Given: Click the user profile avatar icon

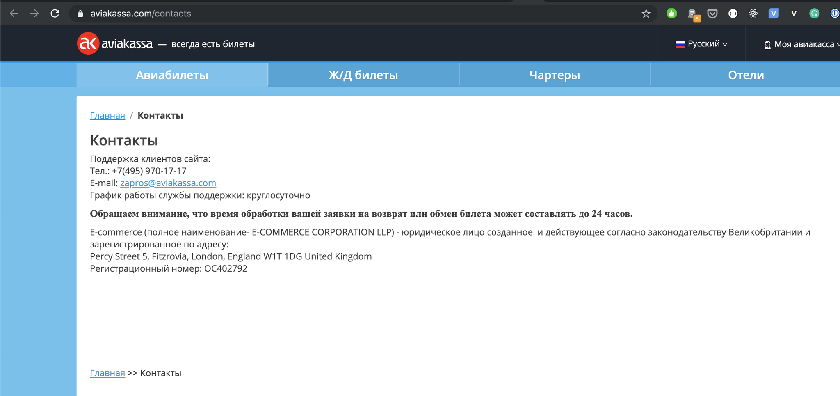Looking at the screenshot, I should pyautogui.click(x=767, y=45).
